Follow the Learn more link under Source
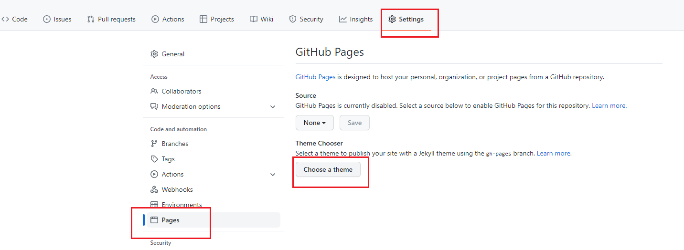684x250 pixels. click(x=609, y=105)
